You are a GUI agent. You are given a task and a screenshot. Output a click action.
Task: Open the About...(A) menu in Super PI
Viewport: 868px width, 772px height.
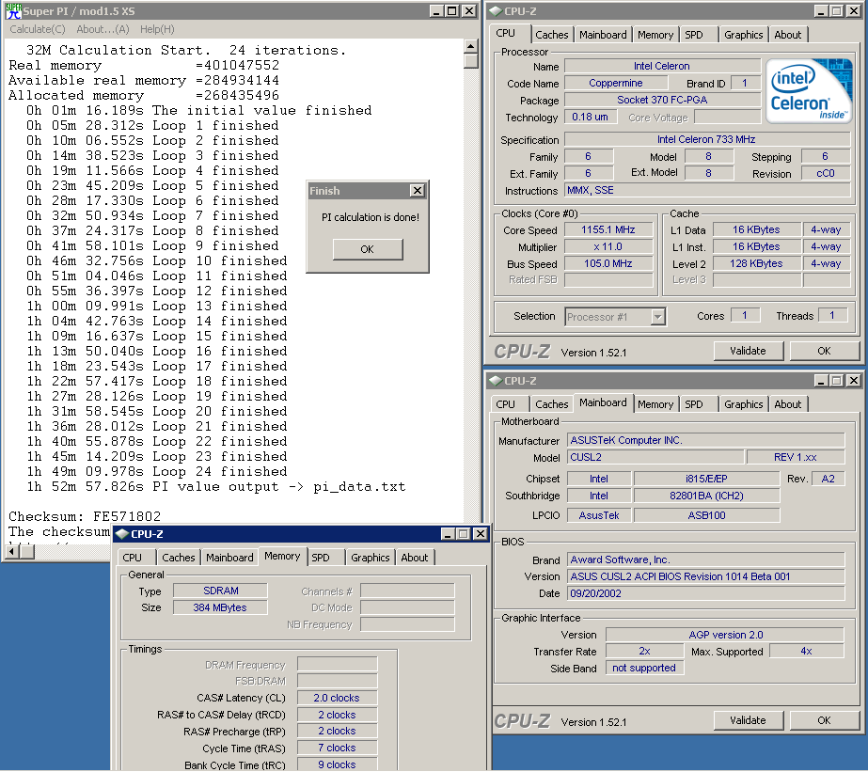[103, 29]
